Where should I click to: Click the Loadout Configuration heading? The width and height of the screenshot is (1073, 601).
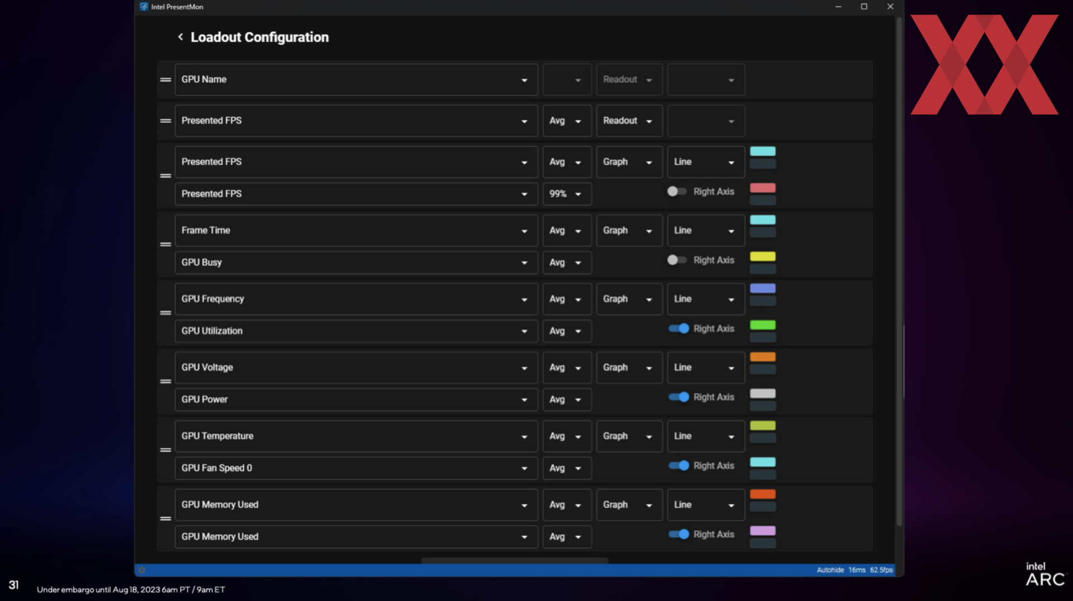[x=259, y=37]
